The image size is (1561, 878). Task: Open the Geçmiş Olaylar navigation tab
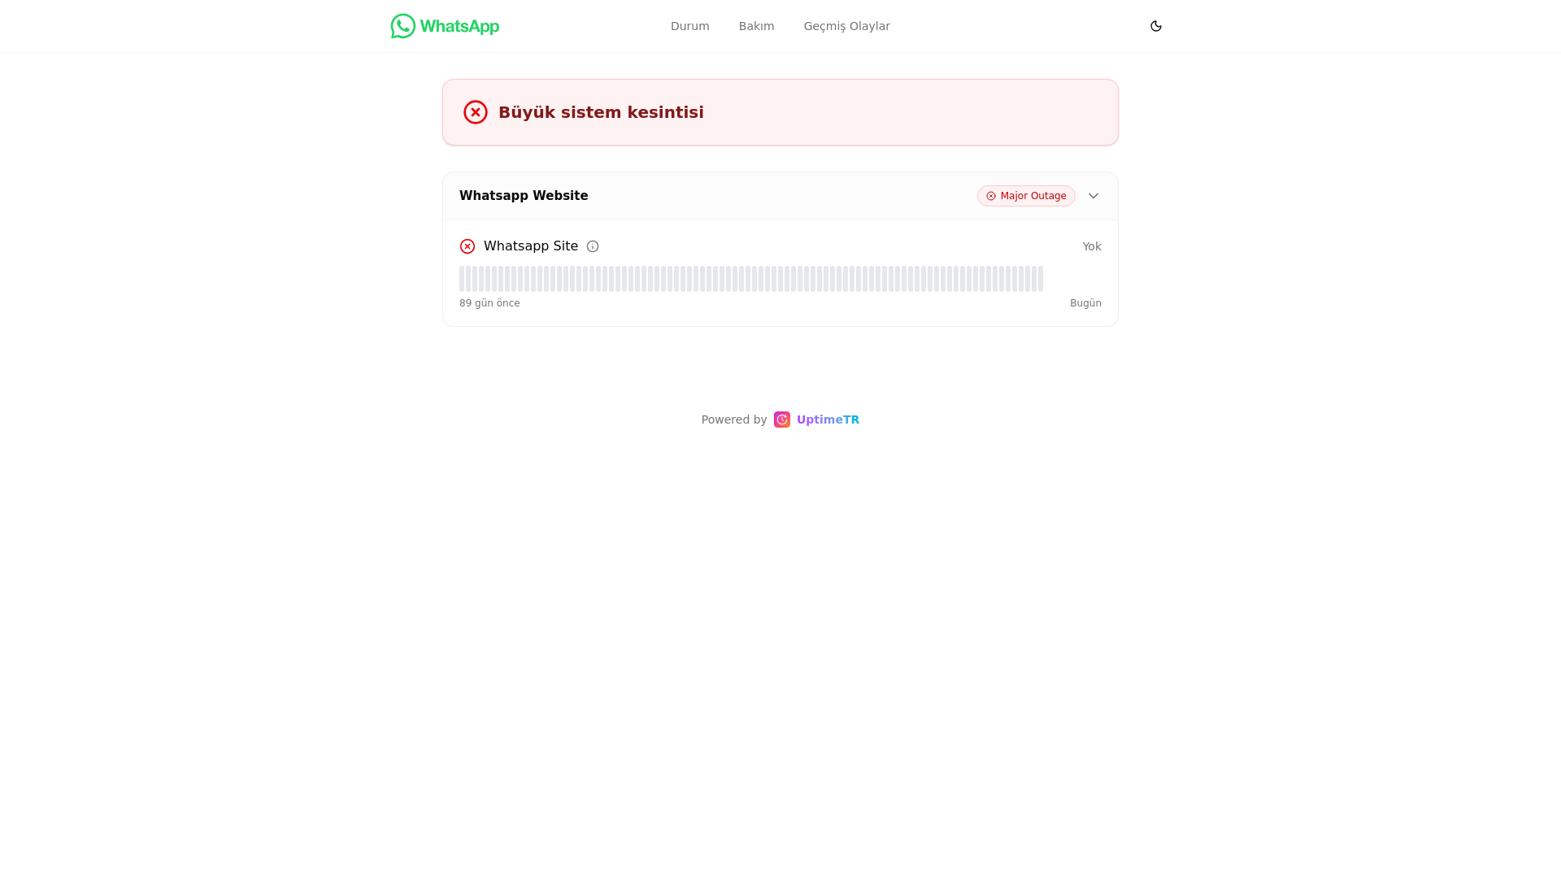click(847, 26)
